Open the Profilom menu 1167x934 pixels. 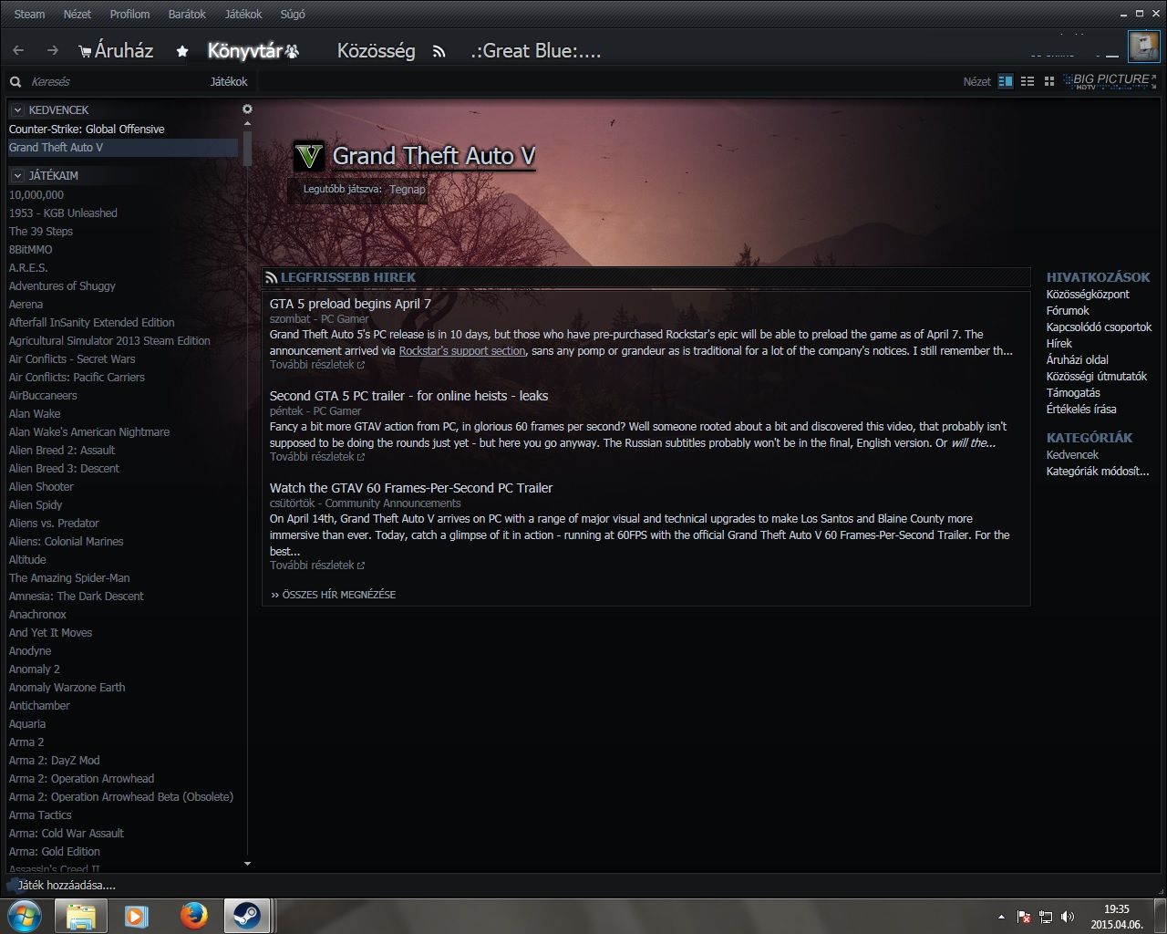coord(129,15)
